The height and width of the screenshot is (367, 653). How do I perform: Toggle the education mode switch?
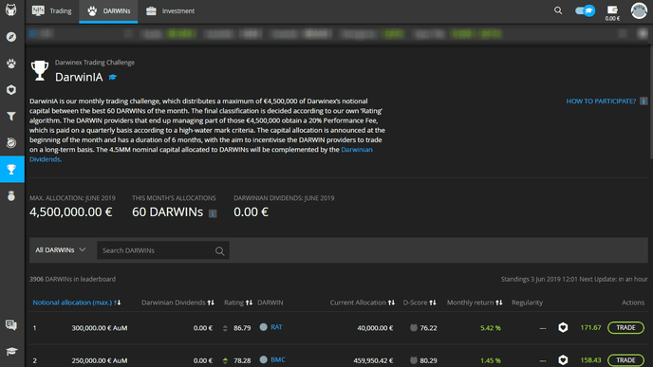pos(585,10)
